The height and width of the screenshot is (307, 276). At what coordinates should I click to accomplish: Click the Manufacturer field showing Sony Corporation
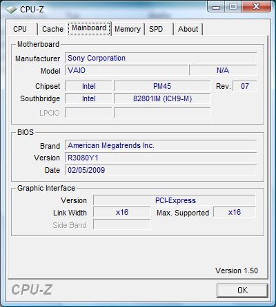click(161, 58)
